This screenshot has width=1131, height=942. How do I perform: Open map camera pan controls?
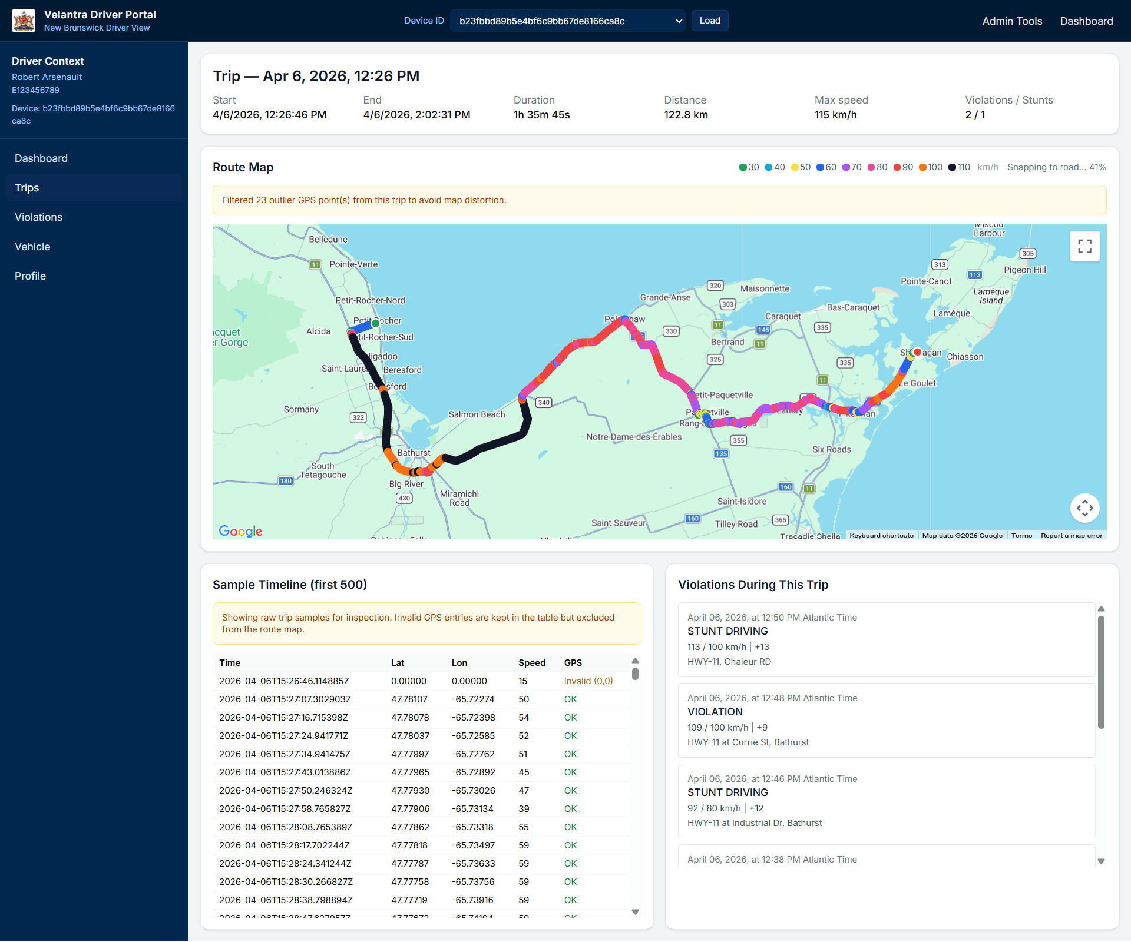tap(1084, 508)
